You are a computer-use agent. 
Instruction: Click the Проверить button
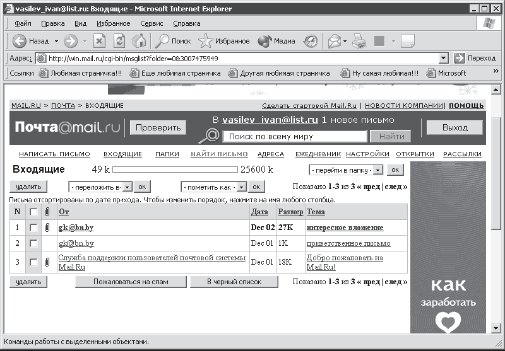158,127
